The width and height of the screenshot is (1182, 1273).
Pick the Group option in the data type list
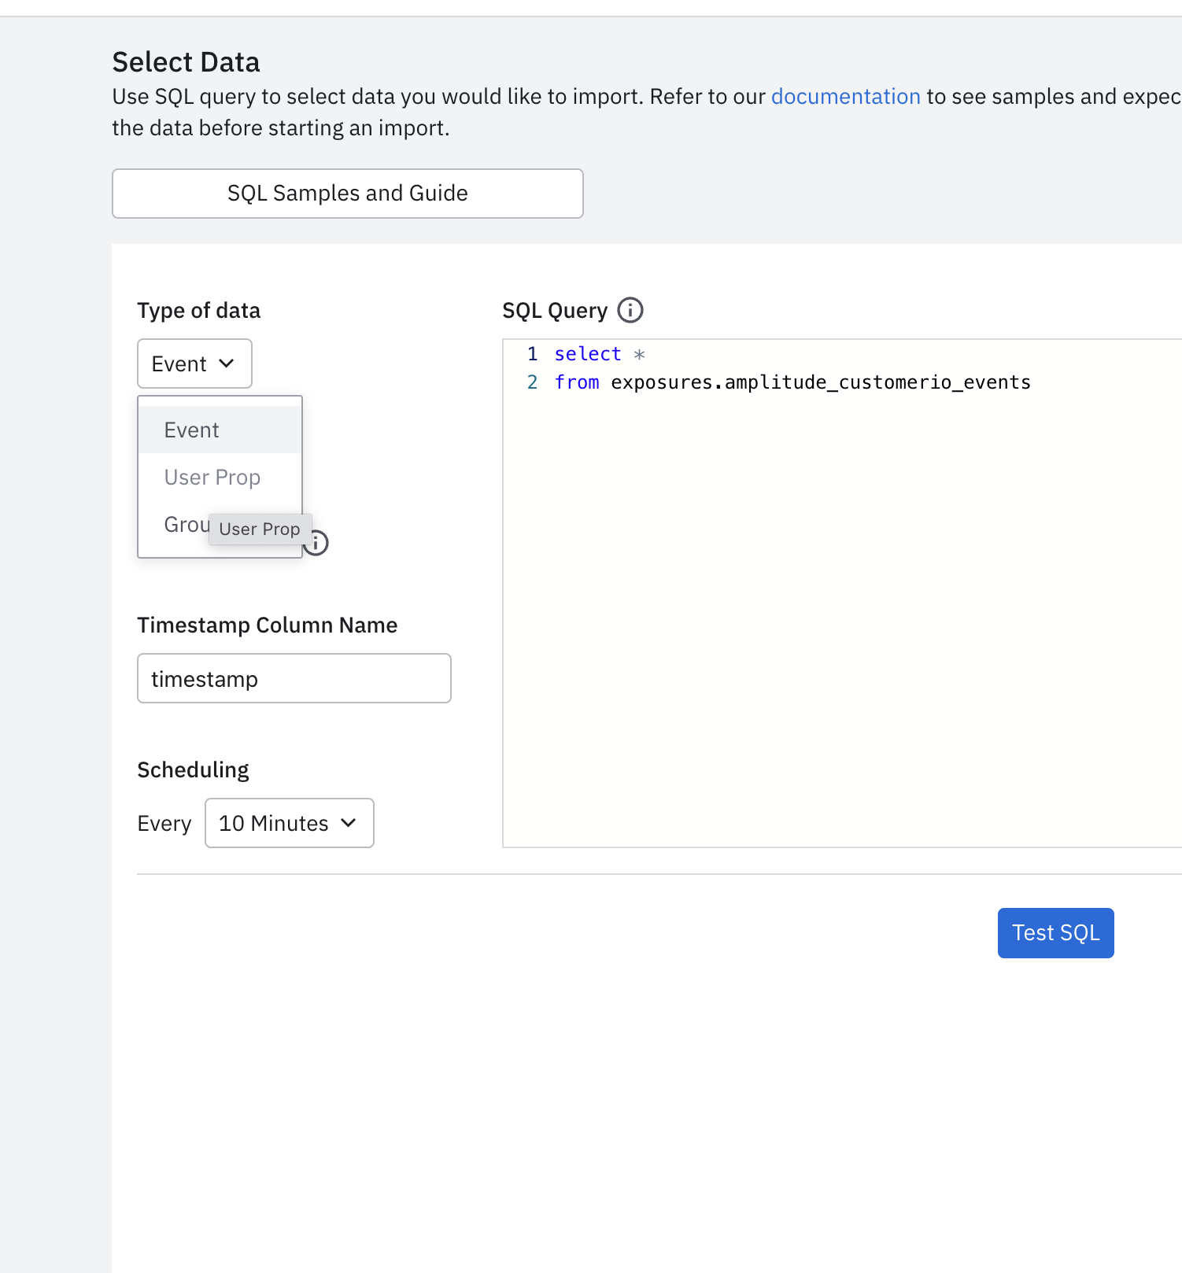tap(184, 525)
